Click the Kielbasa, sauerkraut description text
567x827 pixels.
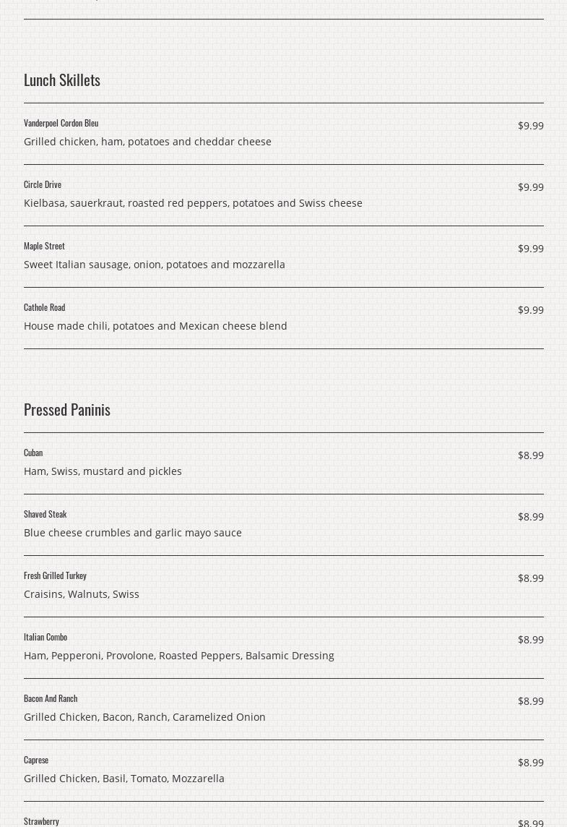(x=193, y=203)
